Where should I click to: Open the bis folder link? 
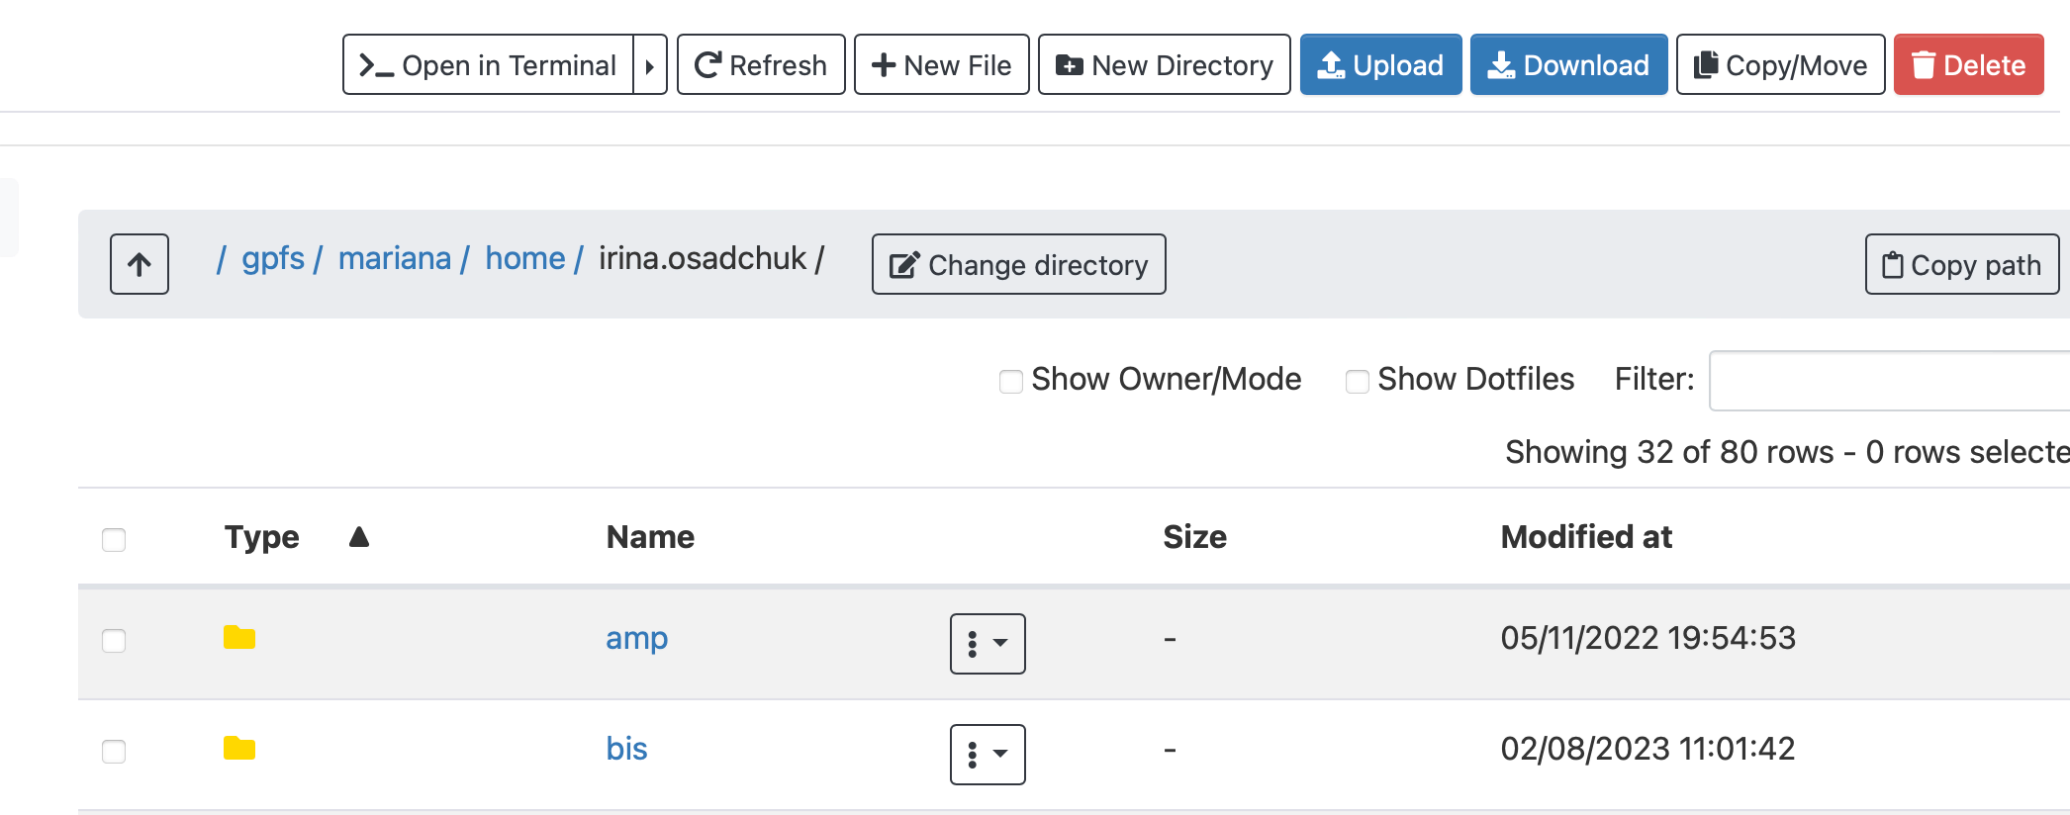[x=626, y=749]
